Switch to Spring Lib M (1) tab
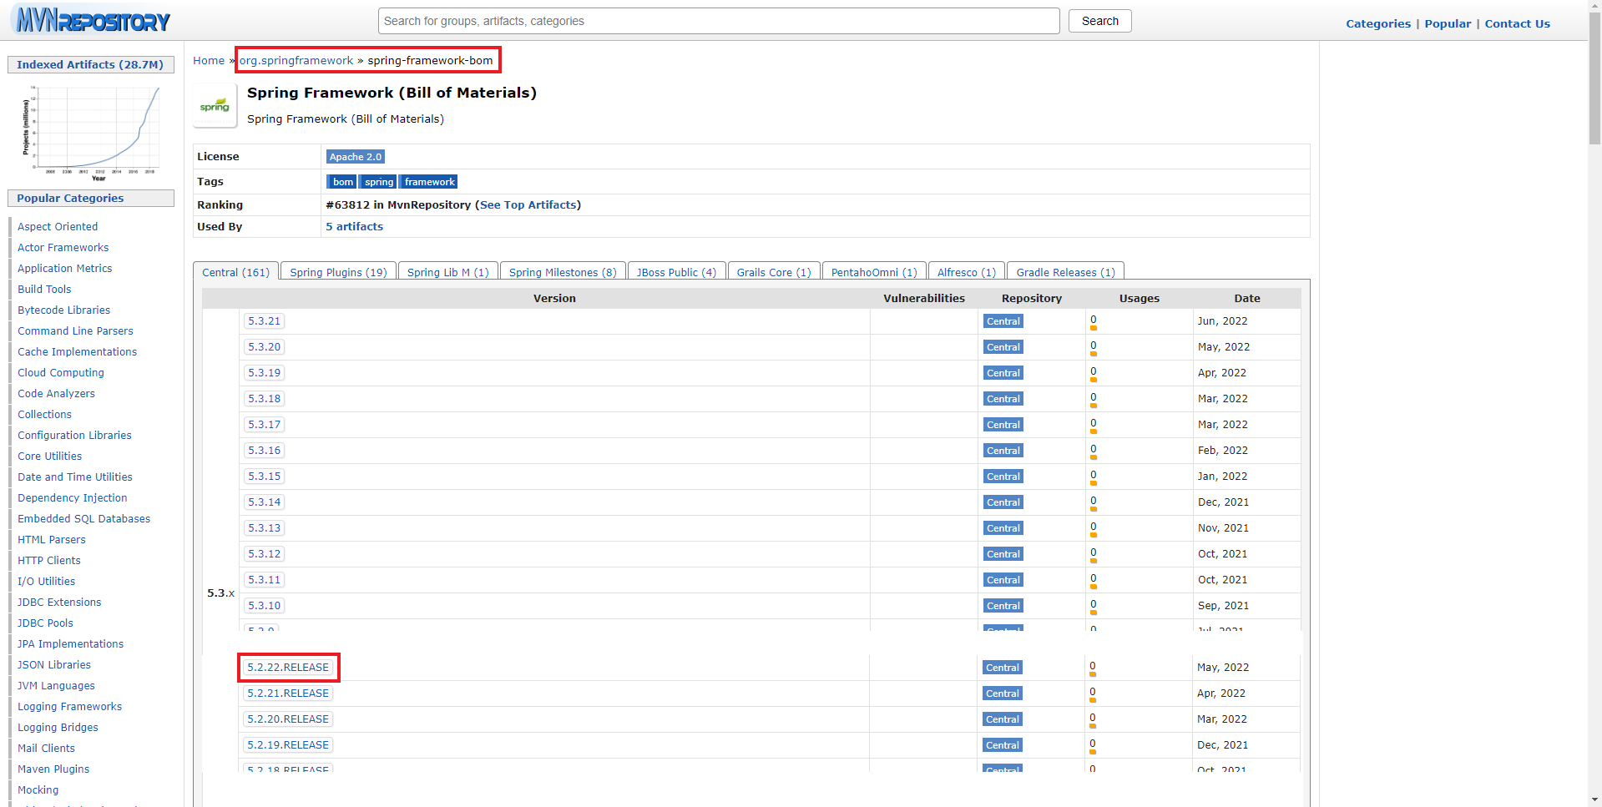 point(448,272)
